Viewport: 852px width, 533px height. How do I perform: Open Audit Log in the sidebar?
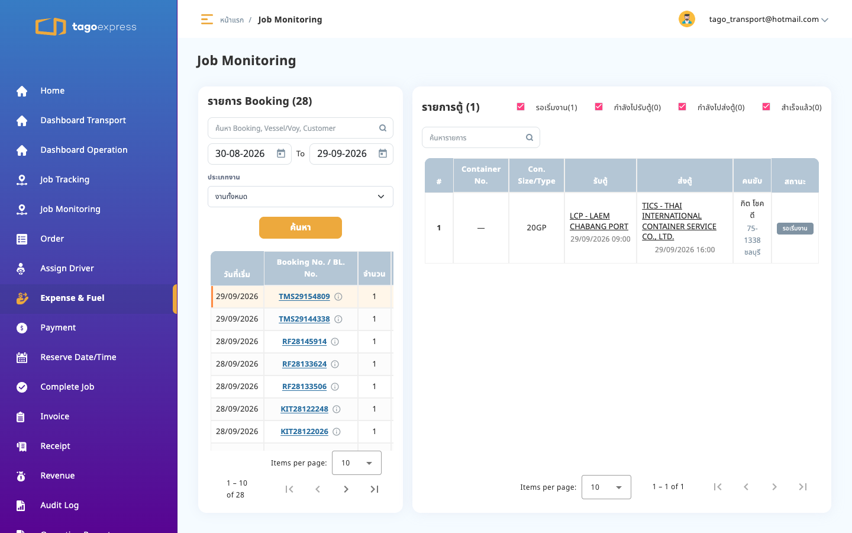(60, 505)
